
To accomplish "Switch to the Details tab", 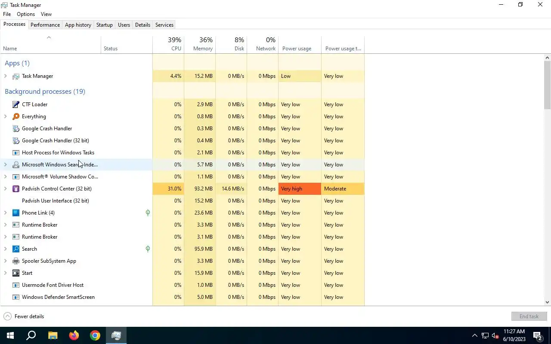I will pos(142,25).
